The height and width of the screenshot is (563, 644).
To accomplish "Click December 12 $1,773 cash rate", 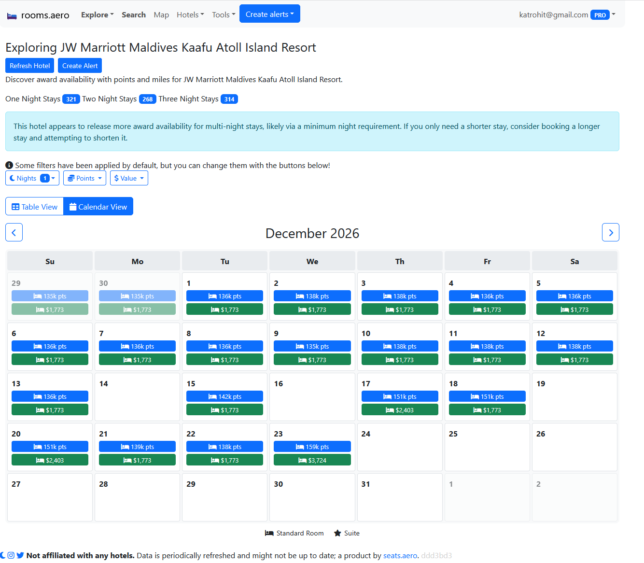I will pyautogui.click(x=574, y=360).
